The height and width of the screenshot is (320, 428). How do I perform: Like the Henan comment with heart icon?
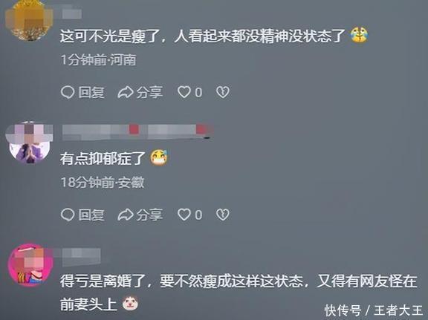(184, 92)
